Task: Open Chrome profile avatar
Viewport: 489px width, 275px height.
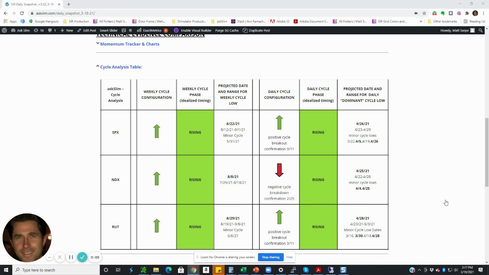Action: tap(475, 13)
